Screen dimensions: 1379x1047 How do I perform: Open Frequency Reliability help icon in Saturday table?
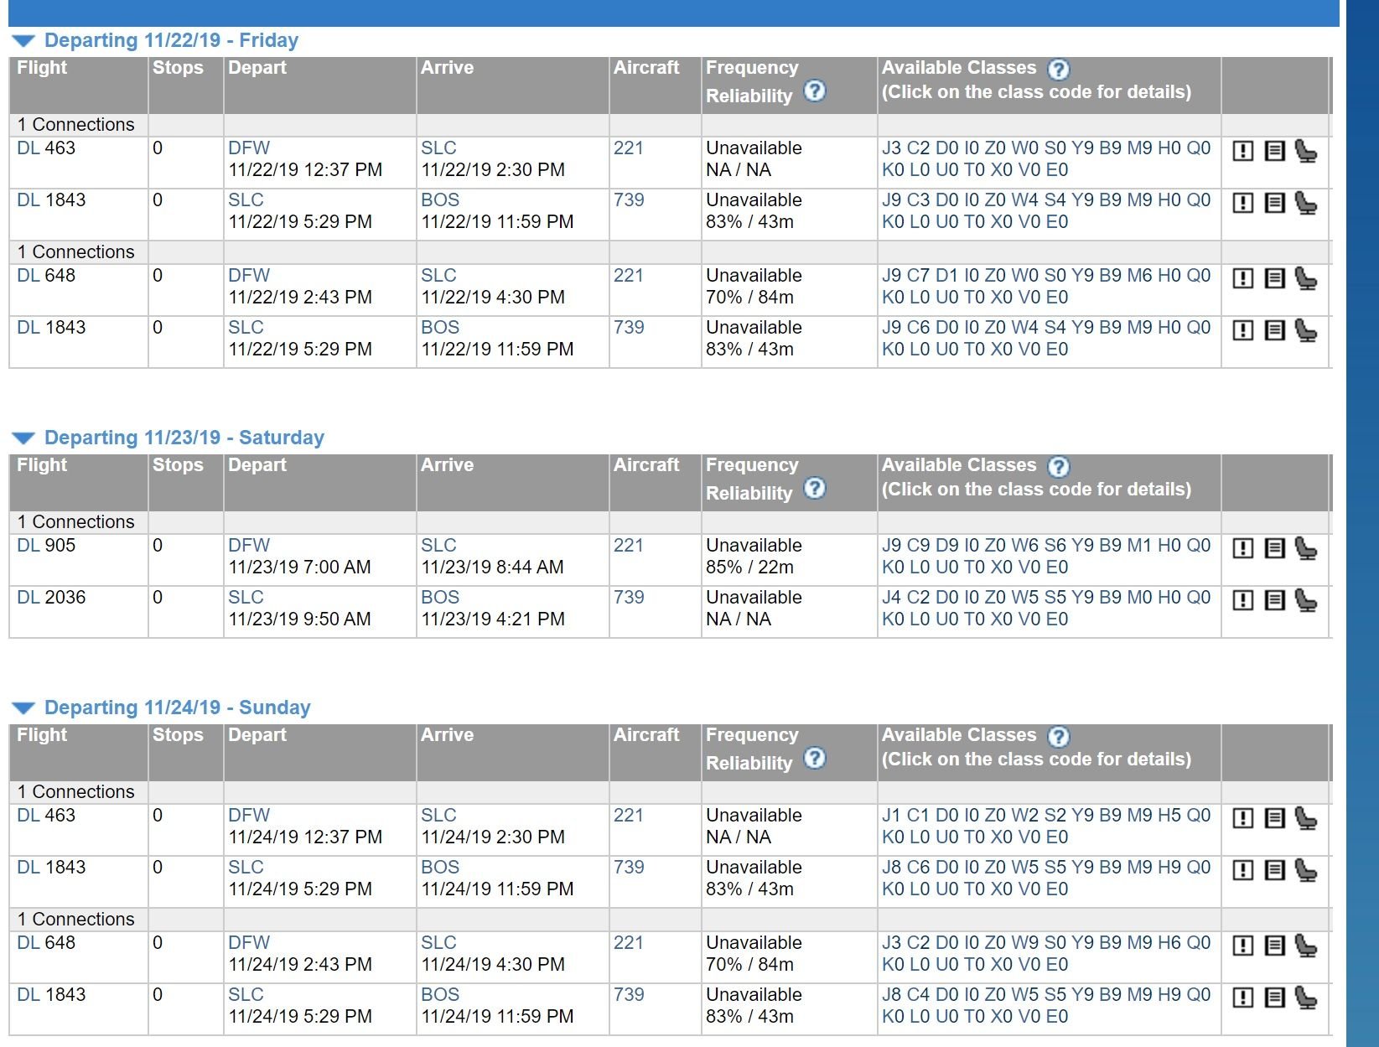pyautogui.click(x=815, y=489)
